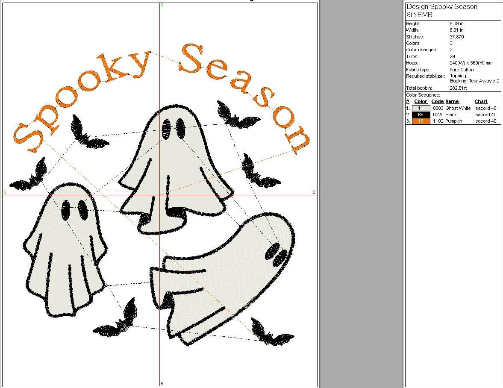Click the total bobbin value 282.61ft
The height and width of the screenshot is (388, 503).
(x=458, y=88)
